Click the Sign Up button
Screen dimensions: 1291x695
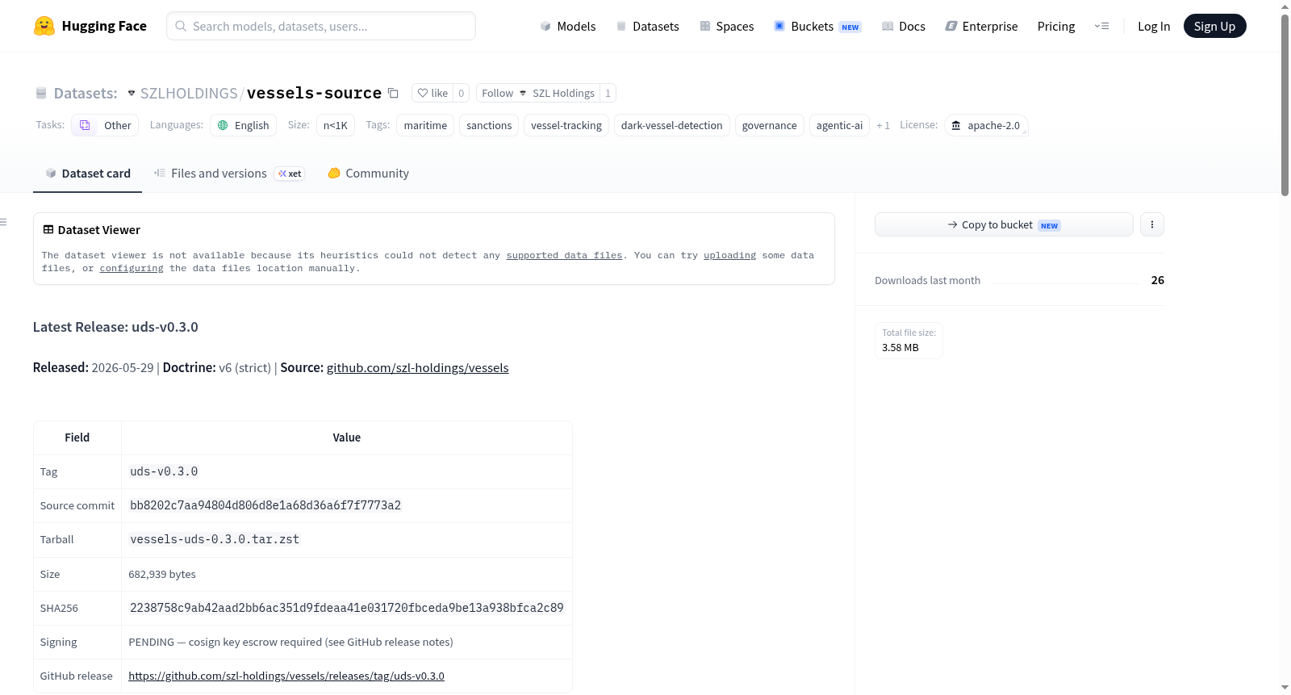tap(1214, 26)
